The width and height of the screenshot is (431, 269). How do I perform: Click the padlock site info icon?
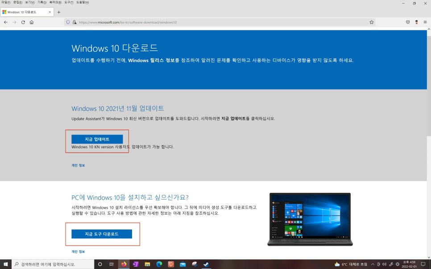[74, 22]
